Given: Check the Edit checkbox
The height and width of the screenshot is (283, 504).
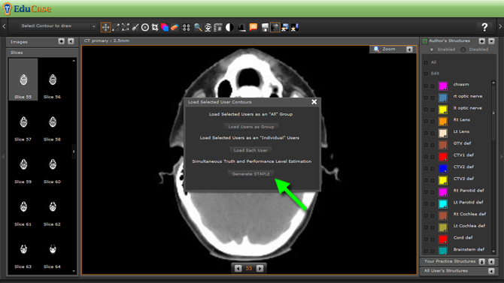Looking at the screenshot, I should tap(426, 74).
